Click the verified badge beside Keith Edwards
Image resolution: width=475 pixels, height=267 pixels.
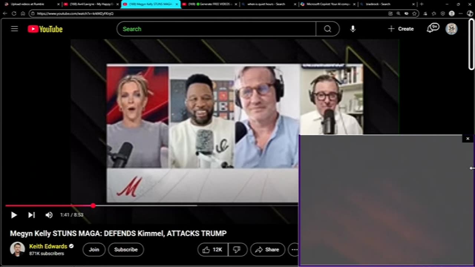pyautogui.click(x=71, y=246)
